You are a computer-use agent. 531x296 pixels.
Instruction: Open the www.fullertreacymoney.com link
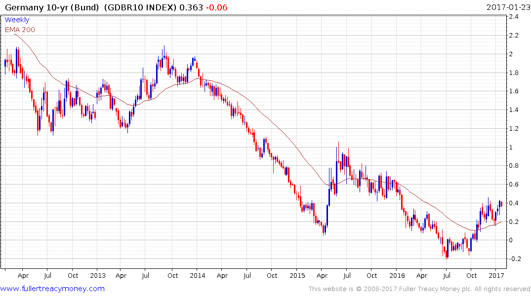tap(52, 289)
